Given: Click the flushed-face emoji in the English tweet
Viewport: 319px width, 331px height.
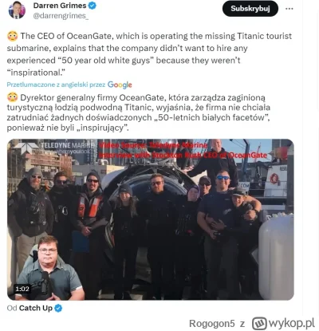Looking at the screenshot, I should tap(13, 36).
